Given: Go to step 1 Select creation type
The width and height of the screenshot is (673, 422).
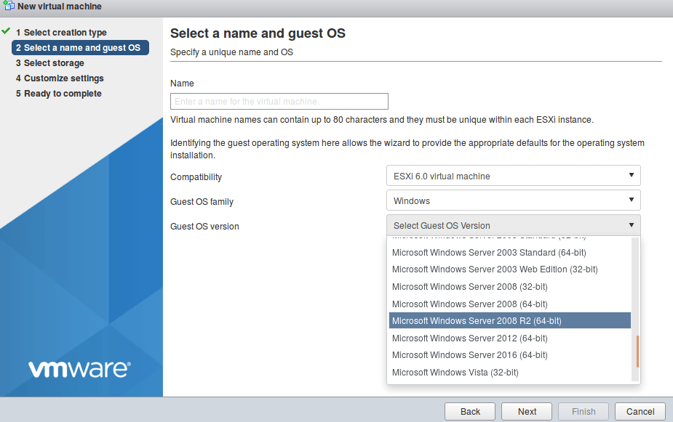Looking at the screenshot, I should click(x=61, y=33).
